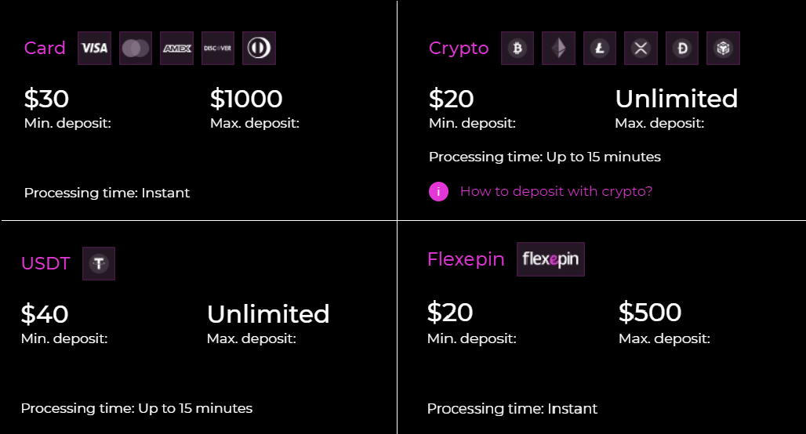Pick the Litecoin crypto icon
This screenshot has width=806, height=434.
(600, 49)
